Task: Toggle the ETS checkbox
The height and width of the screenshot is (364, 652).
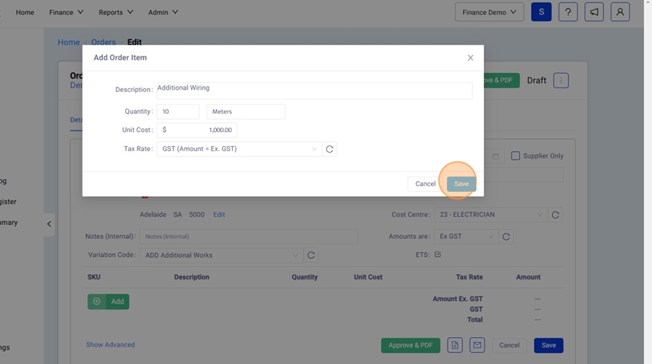Action: 438,255
